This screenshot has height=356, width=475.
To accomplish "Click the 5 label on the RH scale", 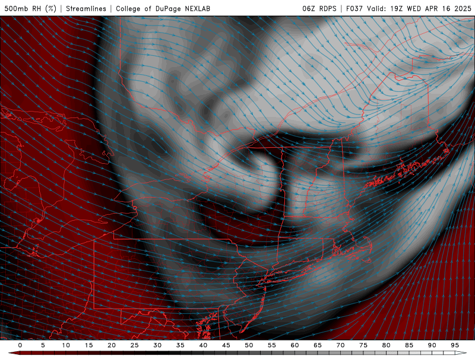I will coord(43,345).
